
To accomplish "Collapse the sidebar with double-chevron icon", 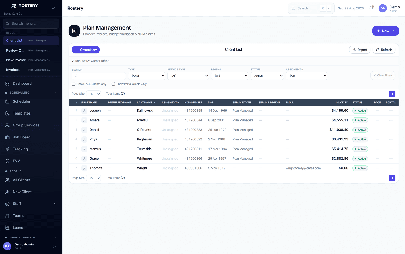I will click(x=53, y=8).
